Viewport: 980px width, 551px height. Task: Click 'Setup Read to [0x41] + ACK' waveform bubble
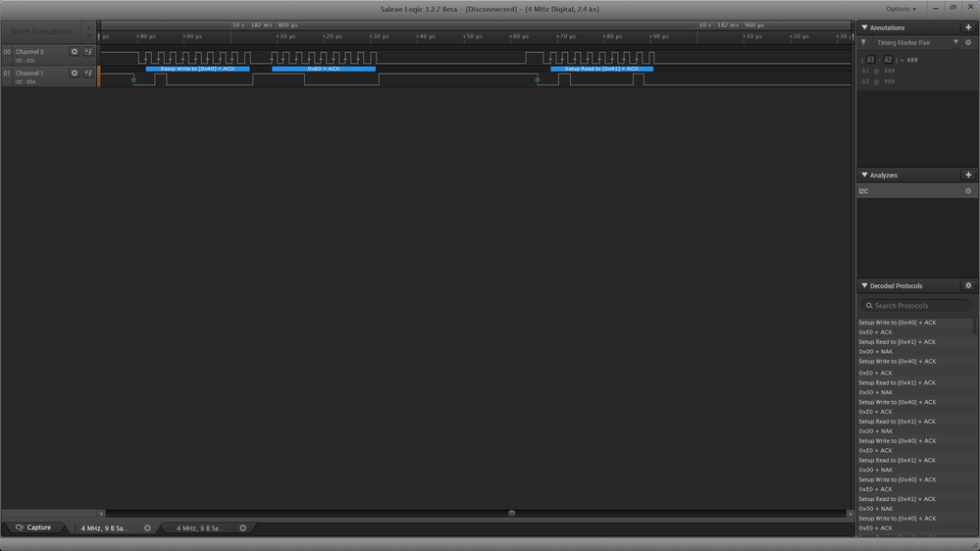pos(602,69)
